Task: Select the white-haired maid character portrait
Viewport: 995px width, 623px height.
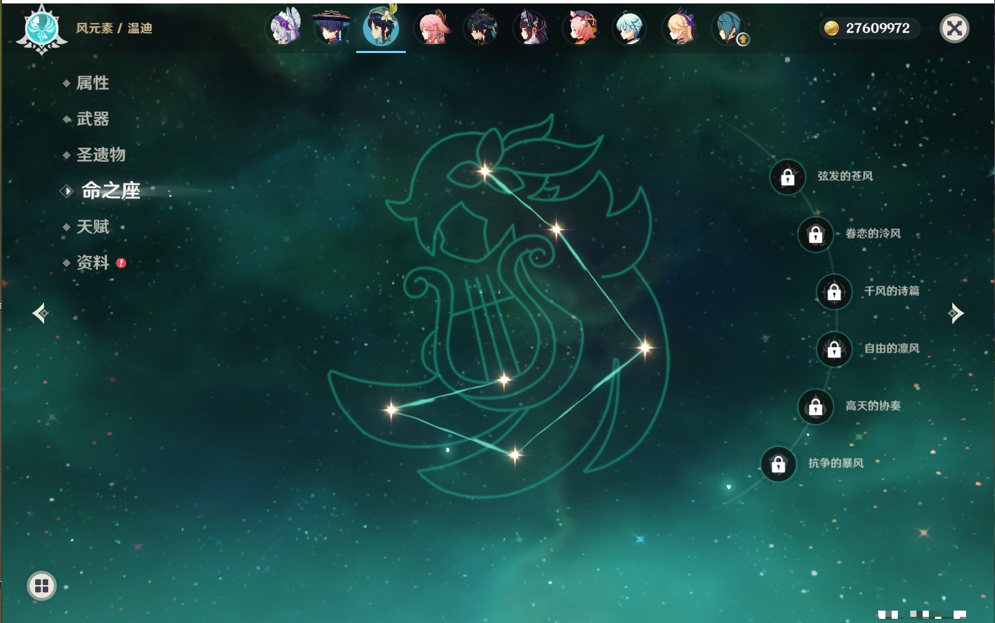Action: coord(285,28)
